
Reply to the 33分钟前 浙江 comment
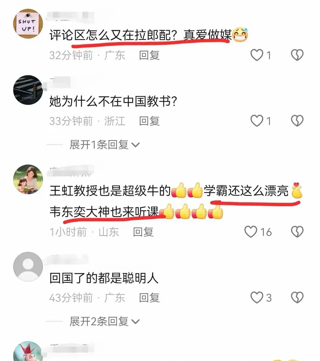tap(149, 121)
